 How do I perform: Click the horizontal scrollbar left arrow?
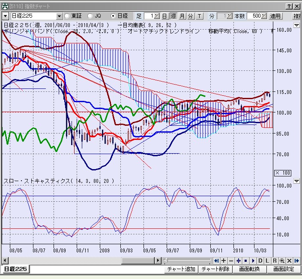pos(5,261)
